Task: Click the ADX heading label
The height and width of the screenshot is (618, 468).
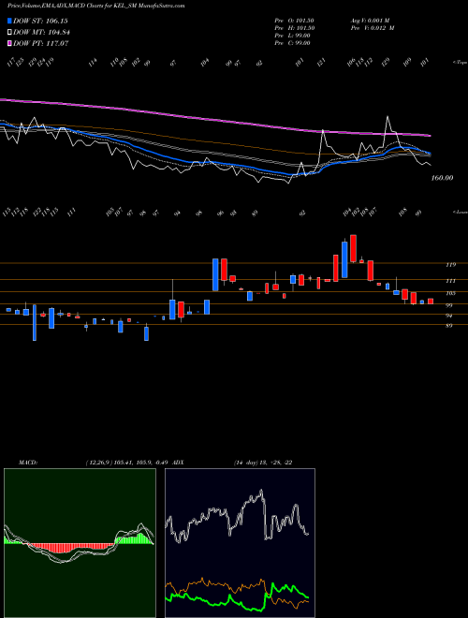Action: [178, 463]
